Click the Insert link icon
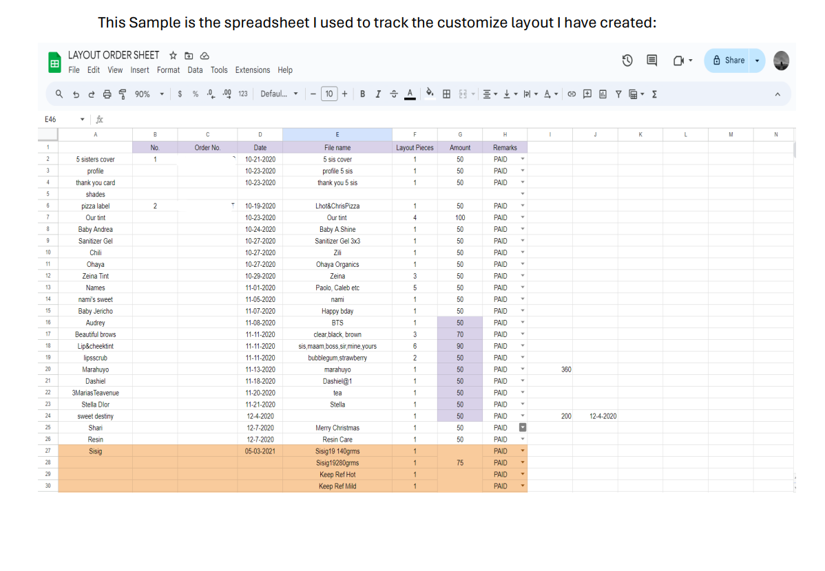 point(572,94)
